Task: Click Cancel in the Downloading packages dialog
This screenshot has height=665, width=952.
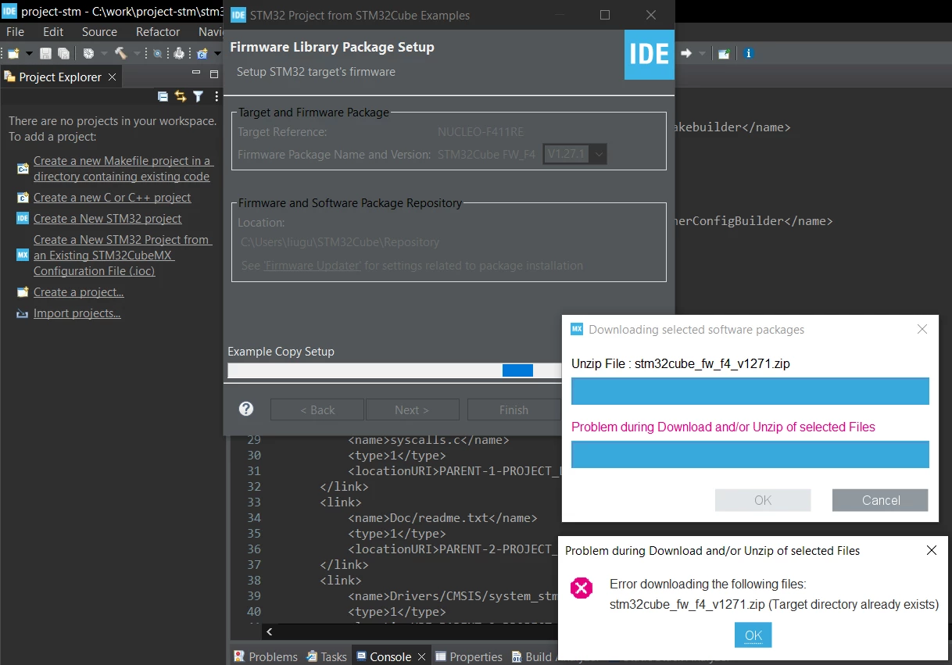Action: point(880,500)
